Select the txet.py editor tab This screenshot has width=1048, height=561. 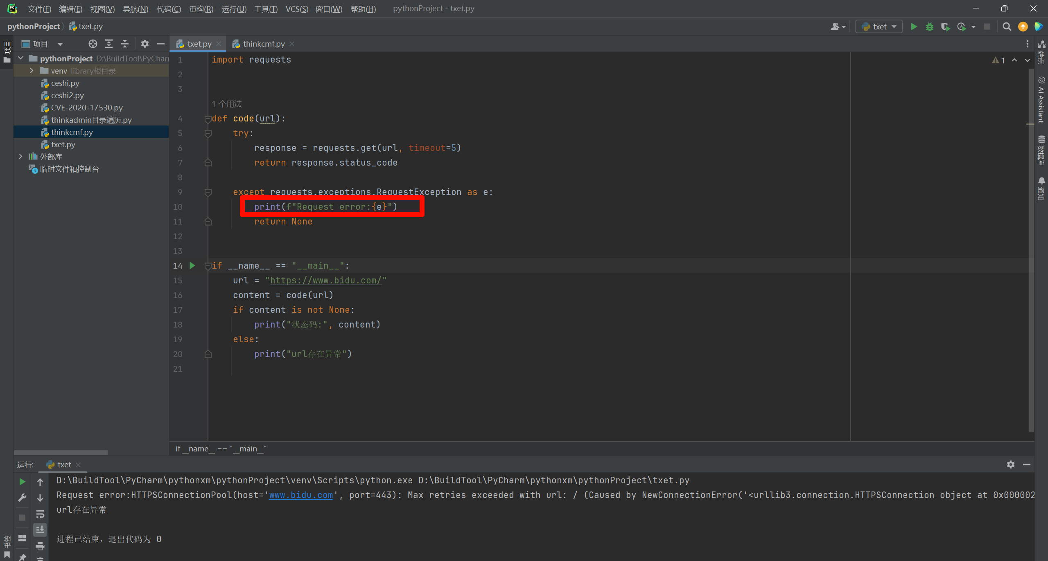pos(199,44)
